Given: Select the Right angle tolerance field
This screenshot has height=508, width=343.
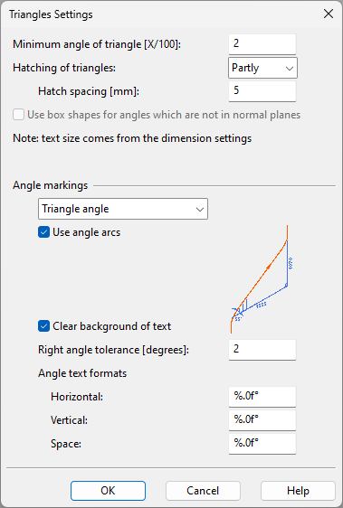Looking at the screenshot, I should point(262,350).
